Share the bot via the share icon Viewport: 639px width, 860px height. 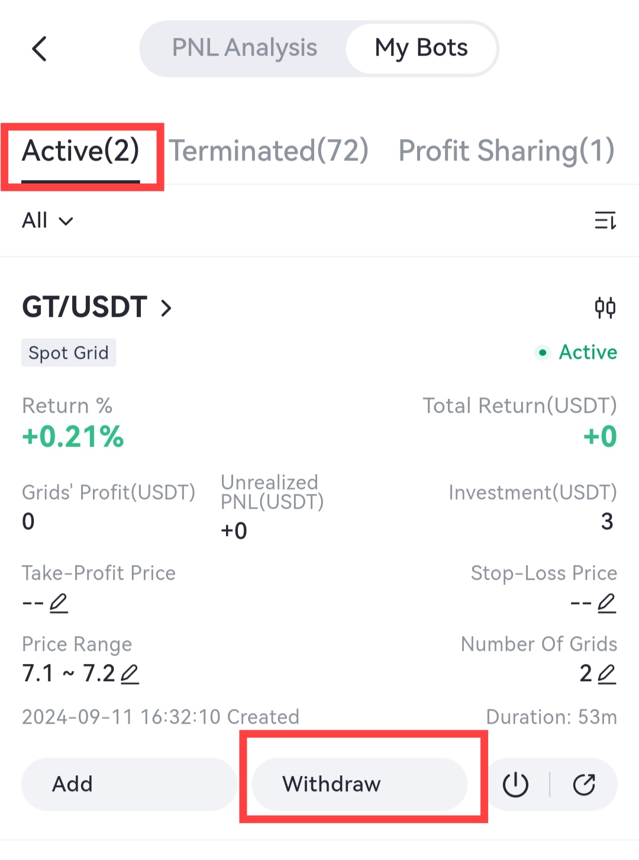tap(584, 784)
